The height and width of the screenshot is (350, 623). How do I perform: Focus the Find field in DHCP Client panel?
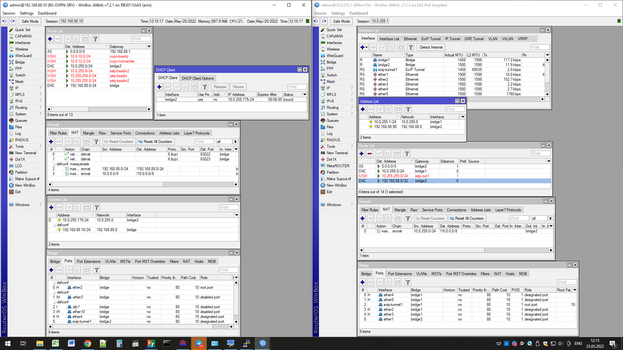tap(297, 87)
